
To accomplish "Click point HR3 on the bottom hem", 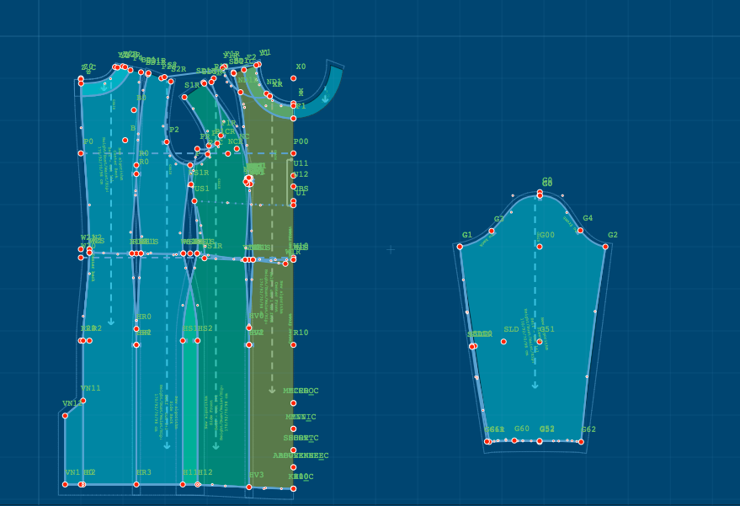I will pos(136,484).
